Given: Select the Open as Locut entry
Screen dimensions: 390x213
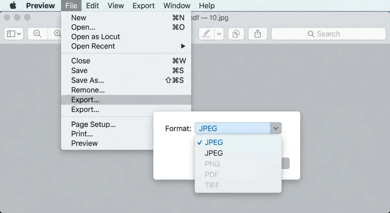Looking at the screenshot, I should coord(126,36).
